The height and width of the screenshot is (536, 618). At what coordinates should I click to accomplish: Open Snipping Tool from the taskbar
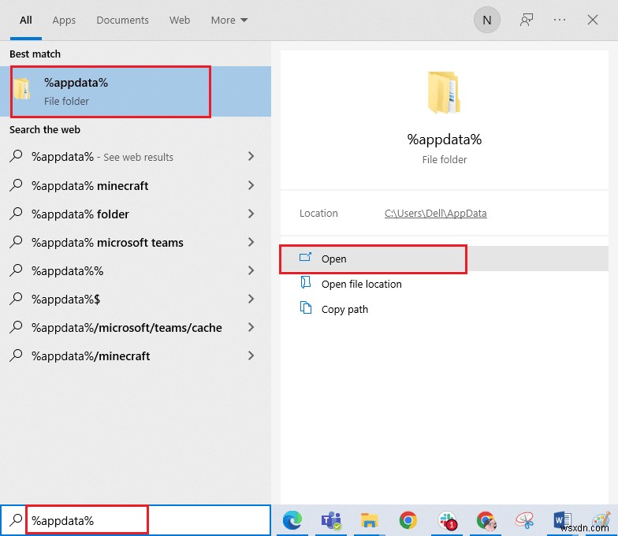(525, 520)
